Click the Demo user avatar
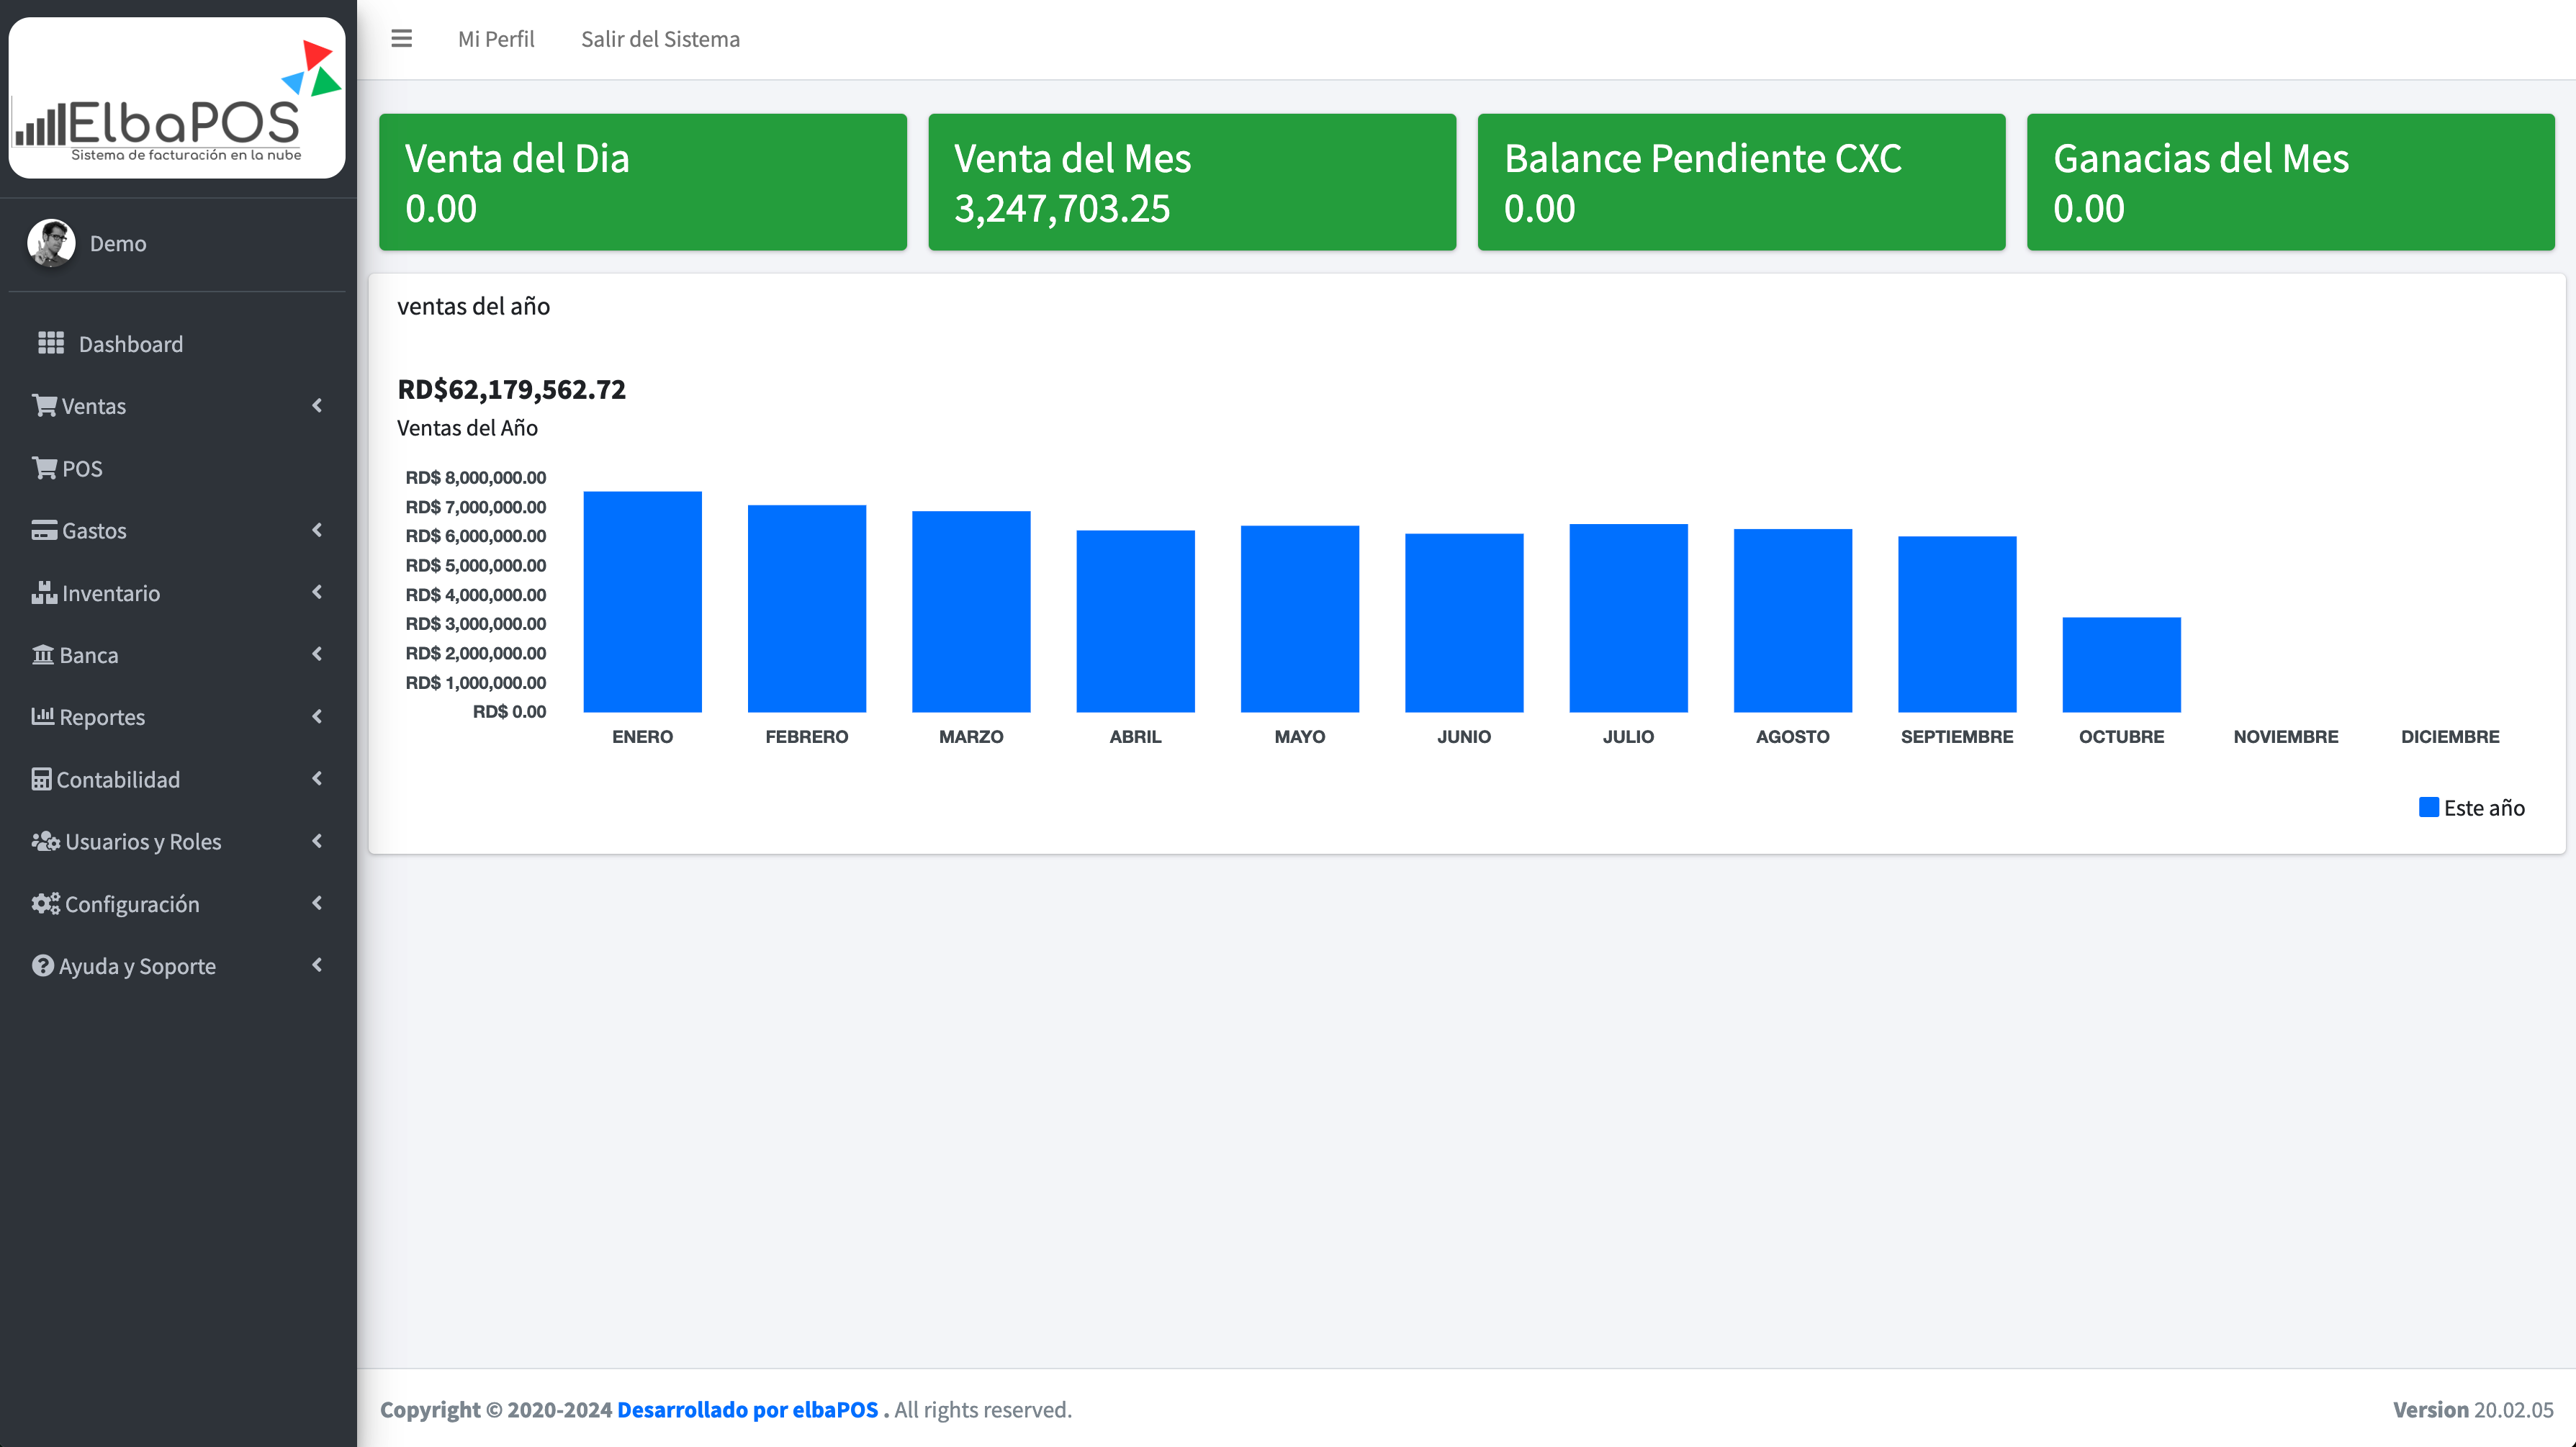Image resolution: width=2576 pixels, height=1447 pixels. coord(51,243)
